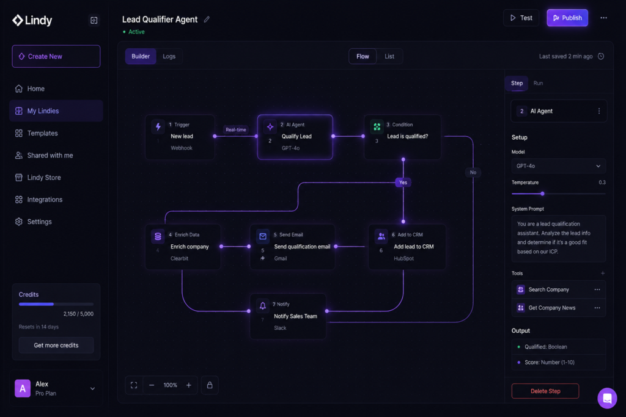626x417 pixels.
Task: Zoom in with the plus icon
Action: click(x=188, y=385)
